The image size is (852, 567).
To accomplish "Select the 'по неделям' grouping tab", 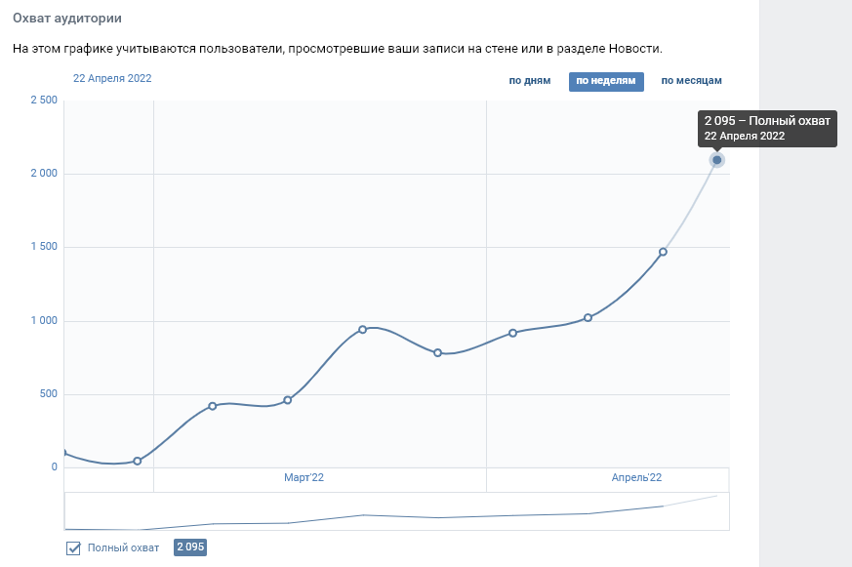I will click(x=606, y=81).
